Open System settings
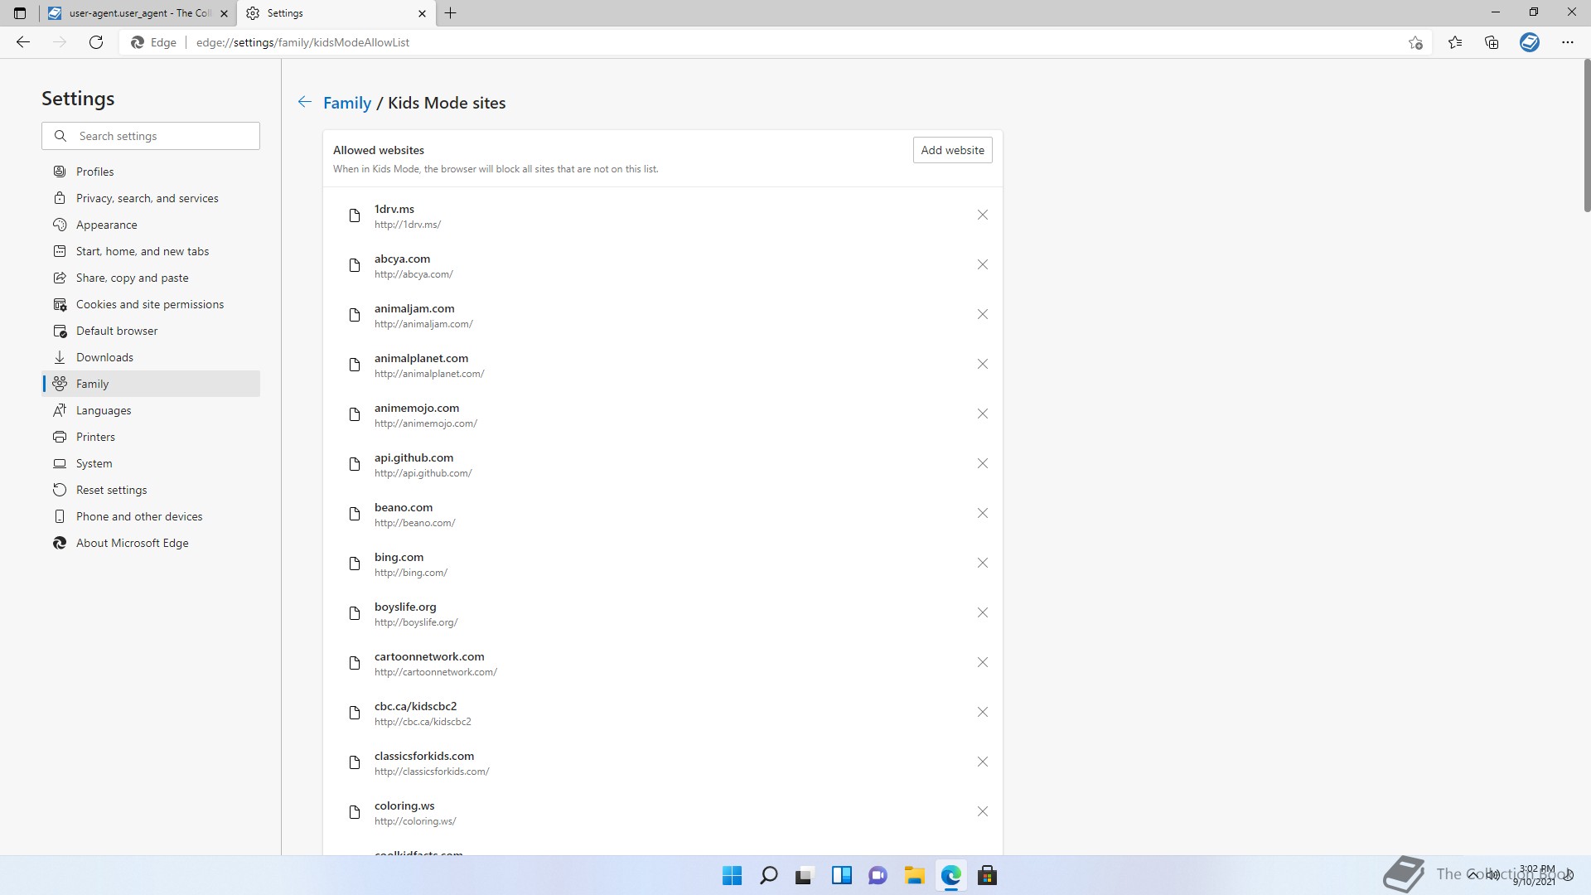The width and height of the screenshot is (1591, 895). 151,463
